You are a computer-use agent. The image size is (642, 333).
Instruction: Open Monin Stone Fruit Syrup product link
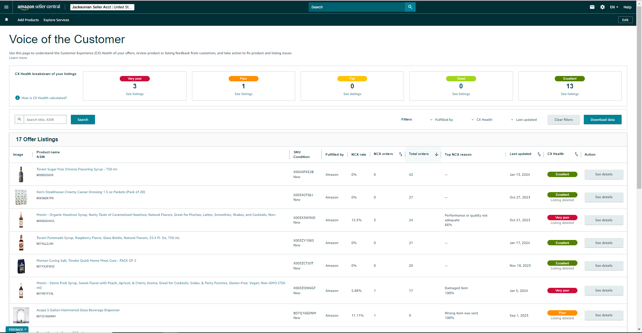click(161, 285)
